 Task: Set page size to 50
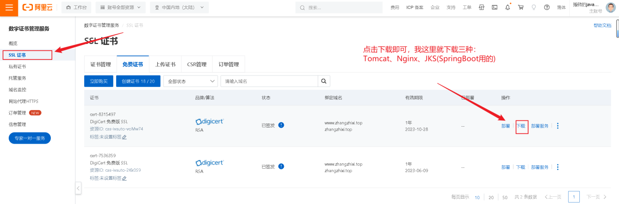(x=505, y=197)
